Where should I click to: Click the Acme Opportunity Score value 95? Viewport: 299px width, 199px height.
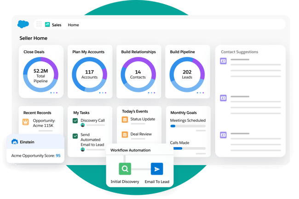(58, 156)
